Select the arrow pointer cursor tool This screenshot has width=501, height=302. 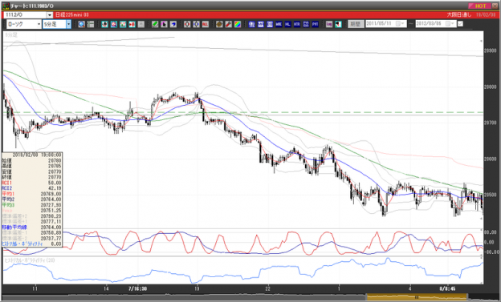pos(164,24)
